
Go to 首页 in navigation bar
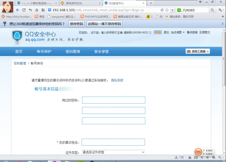pyautogui.click(x=19, y=52)
